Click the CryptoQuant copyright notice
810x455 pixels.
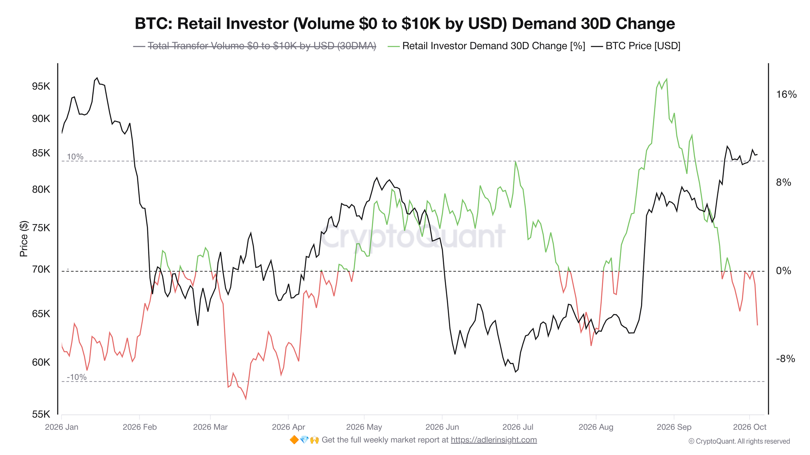(x=739, y=441)
